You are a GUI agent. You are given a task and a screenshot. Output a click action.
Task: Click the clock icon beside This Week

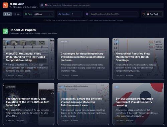144,14
